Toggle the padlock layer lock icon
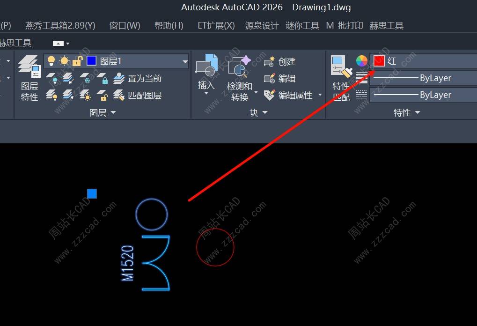Screen dimensions: 477x326 (x=78, y=61)
